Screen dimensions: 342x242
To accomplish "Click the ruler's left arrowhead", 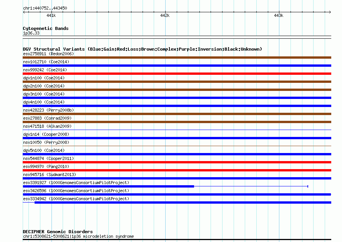I will 24,12.
